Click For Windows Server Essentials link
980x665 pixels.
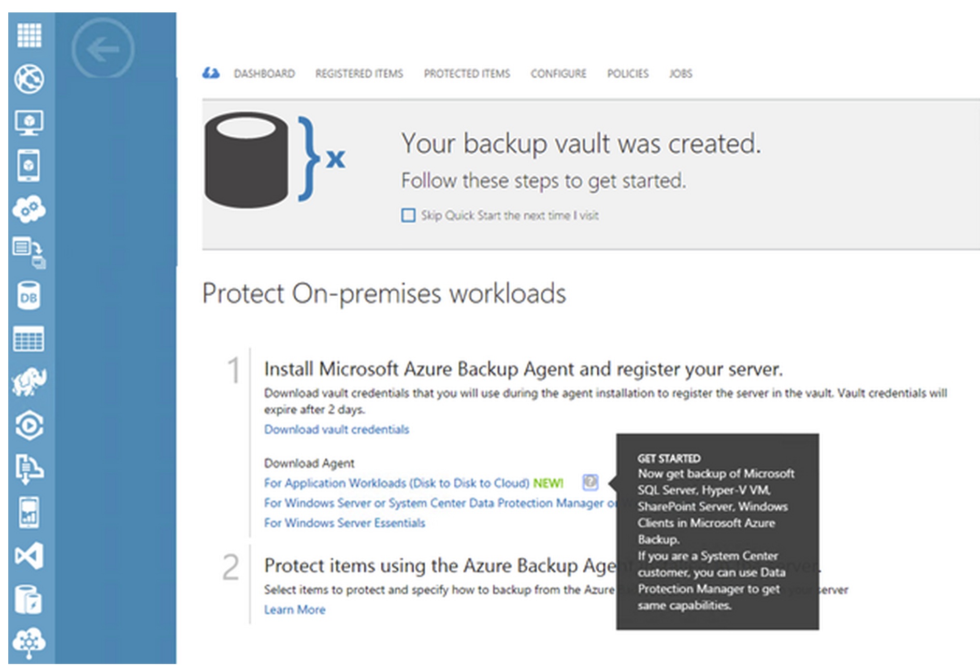tap(344, 523)
